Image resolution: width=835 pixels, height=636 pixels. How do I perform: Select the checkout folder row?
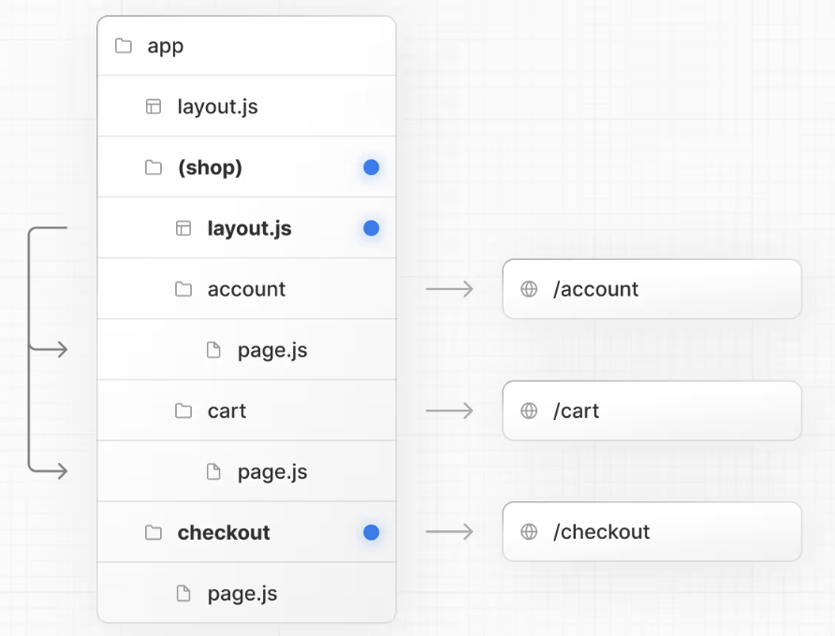[x=224, y=532]
